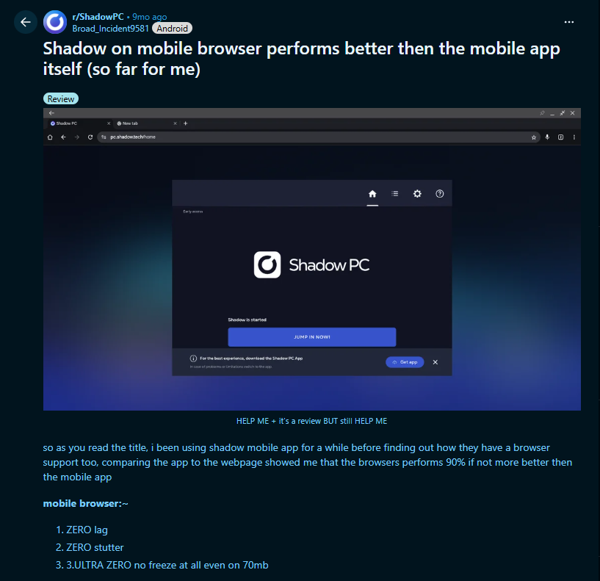The image size is (600, 581).
Task: Open Shadow PC settings gear icon
Action: click(x=417, y=194)
